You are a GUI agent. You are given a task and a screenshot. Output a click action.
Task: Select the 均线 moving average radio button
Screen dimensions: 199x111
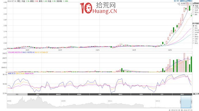coord(194,6)
